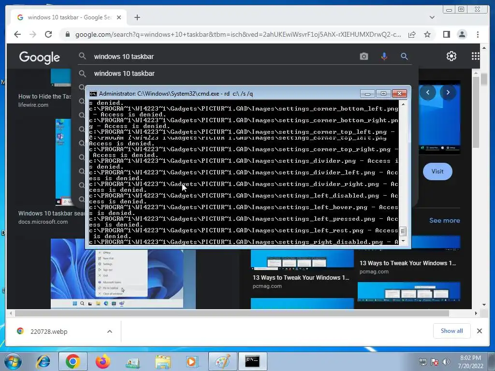The image size is (495, 371).
Task: Open the 220728.webp download
Action: pyautogui.click(x=49, y=331)
